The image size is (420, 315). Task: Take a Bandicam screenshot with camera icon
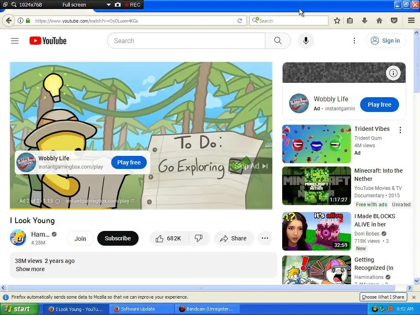(x=118, y=5)
